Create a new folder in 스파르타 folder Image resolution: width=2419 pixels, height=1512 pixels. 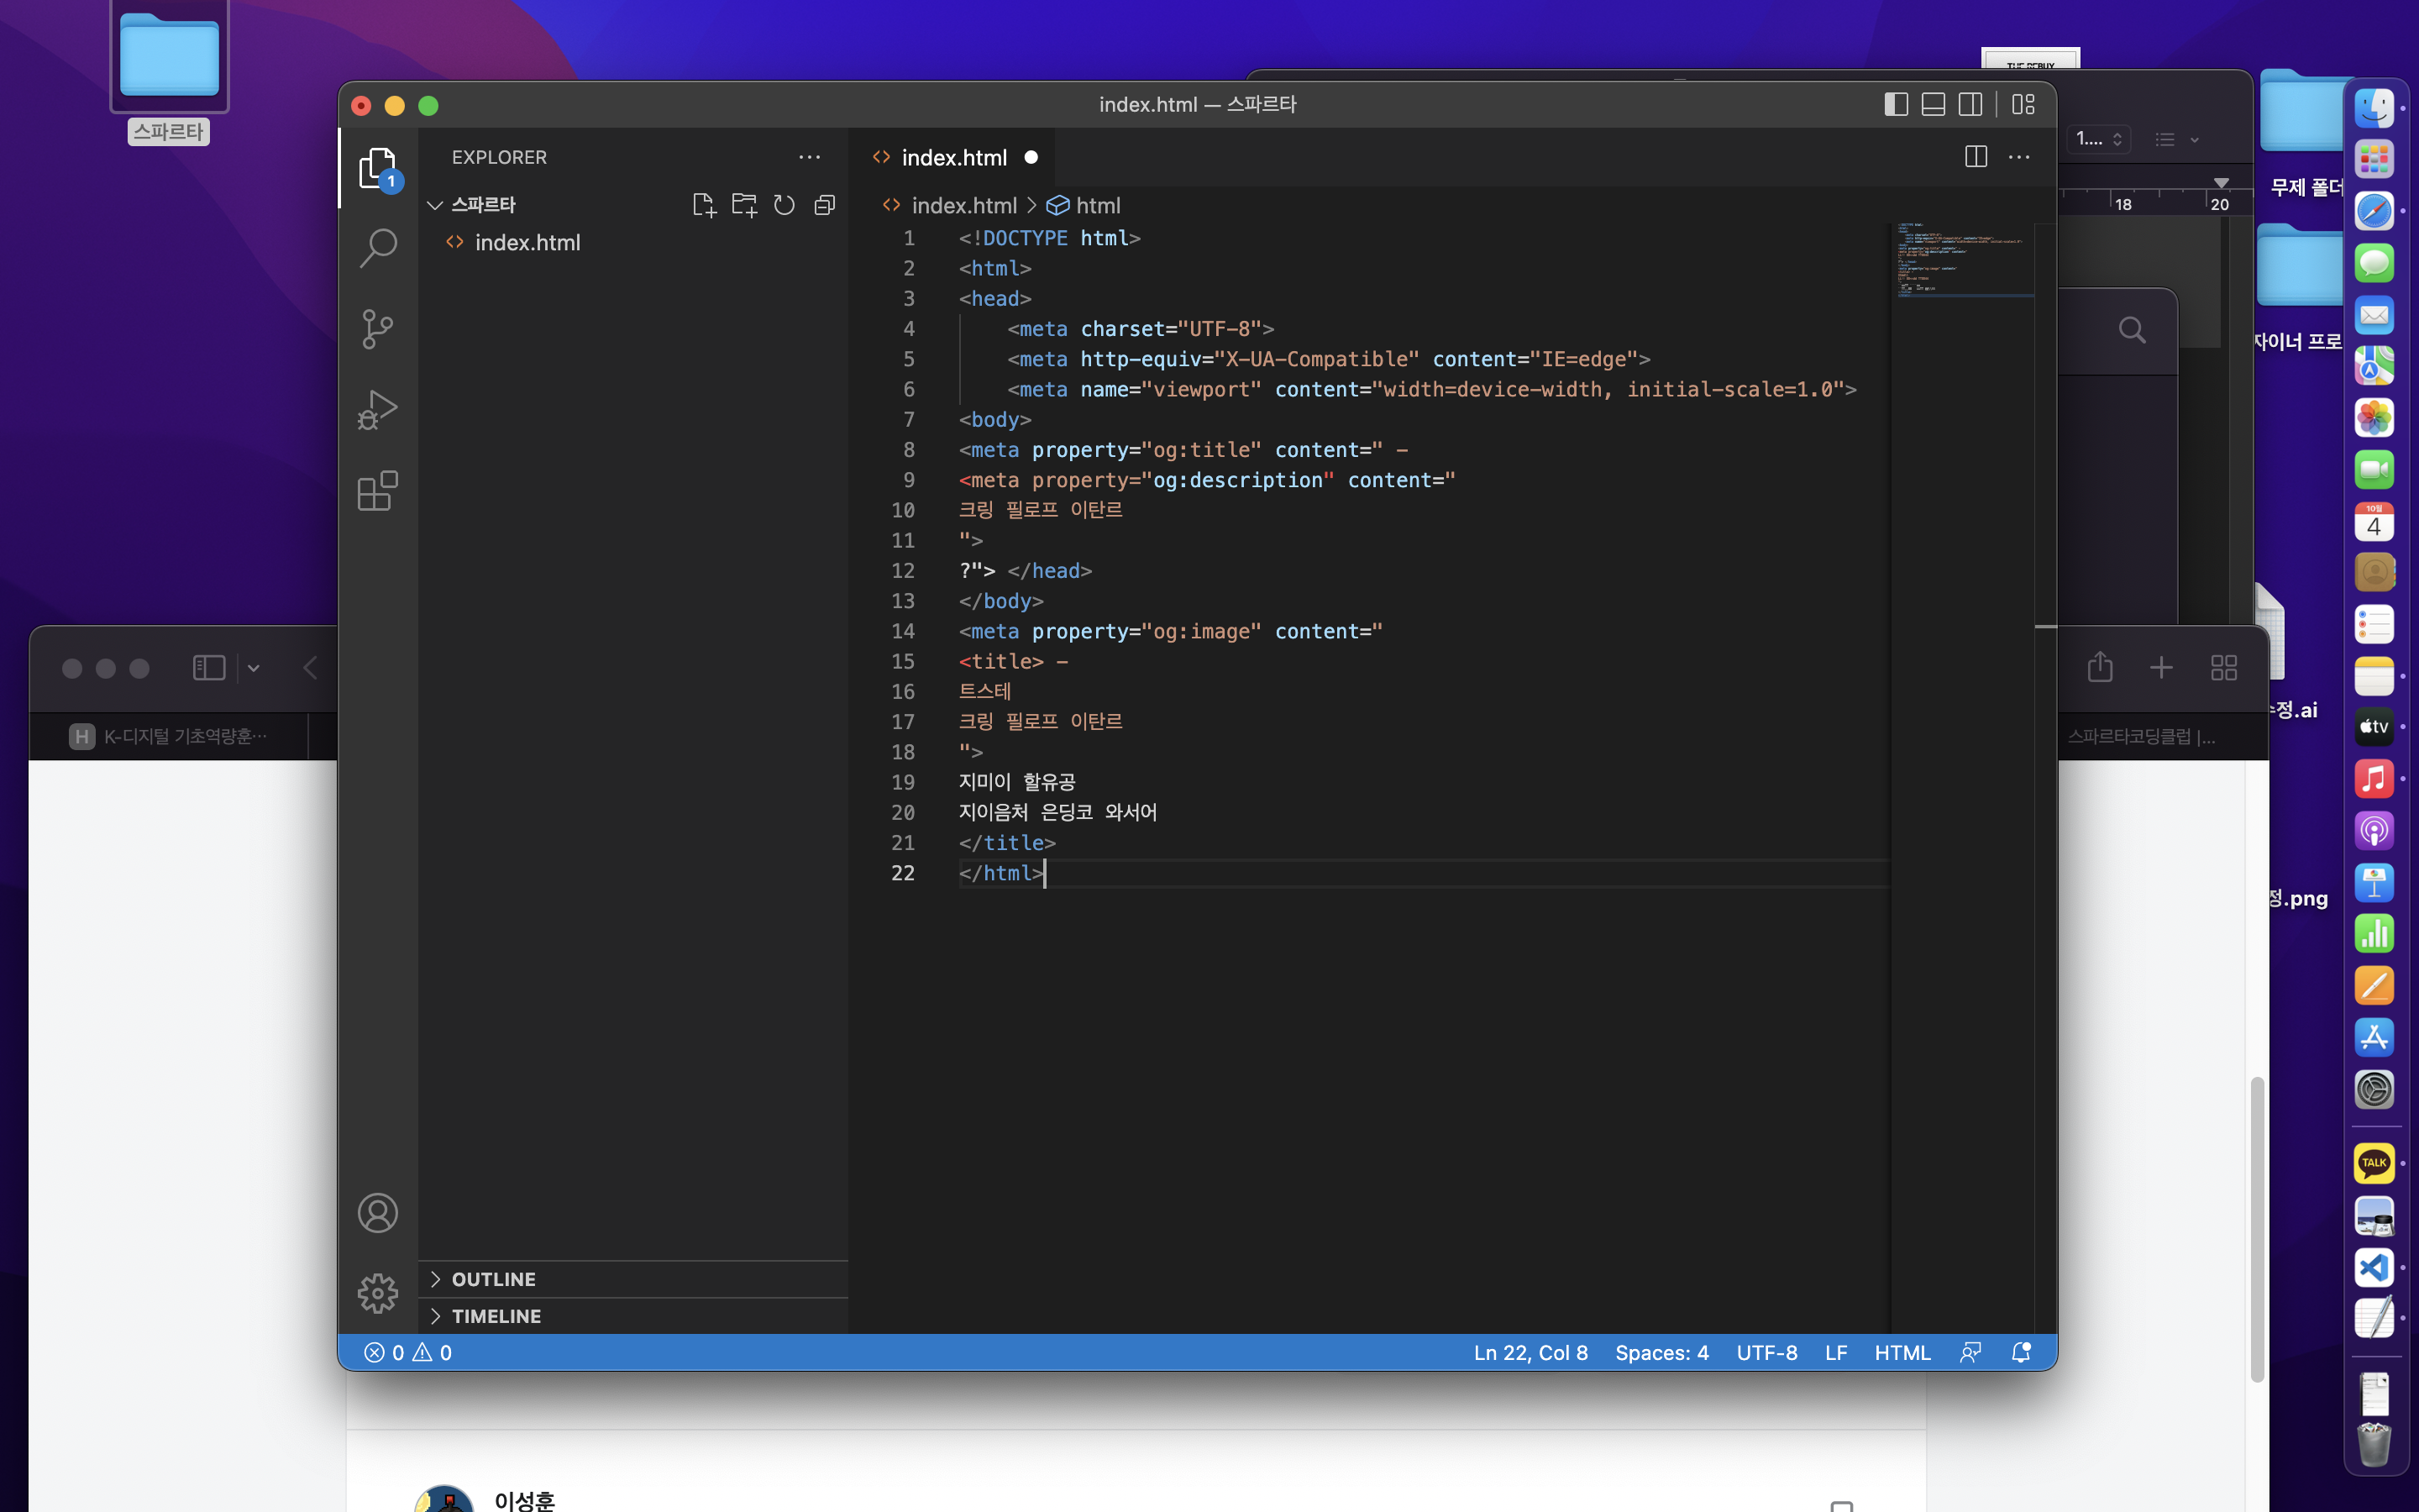[745, 205]
